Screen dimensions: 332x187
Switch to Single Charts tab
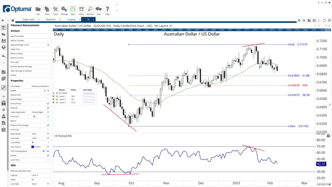pyautogui.click(x=29, y=19)
